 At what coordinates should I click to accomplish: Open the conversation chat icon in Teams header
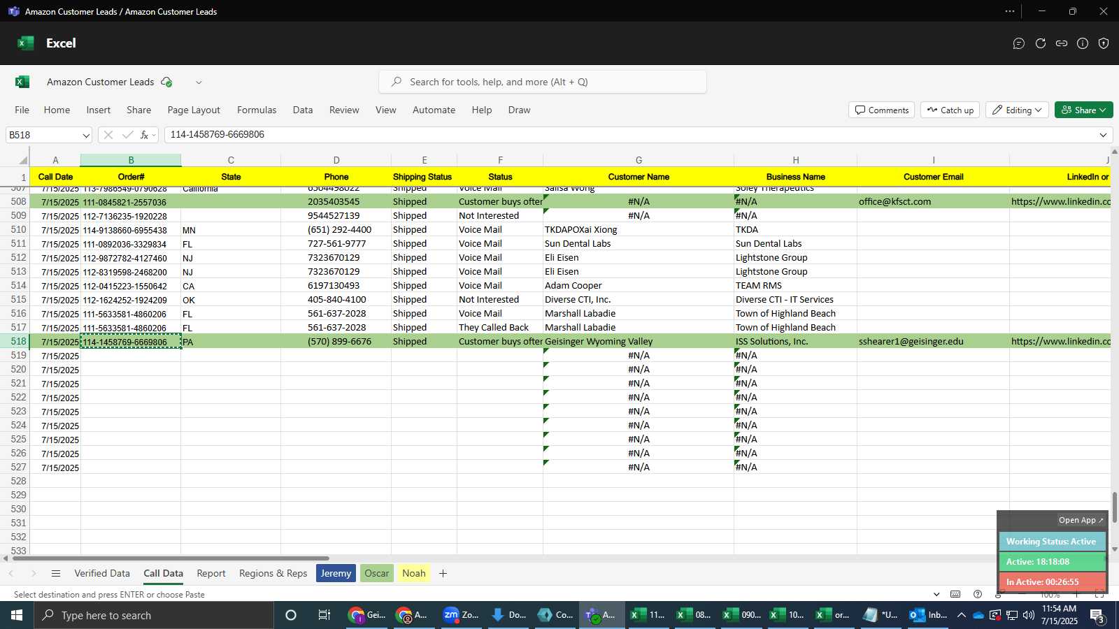coord(1019,43)
